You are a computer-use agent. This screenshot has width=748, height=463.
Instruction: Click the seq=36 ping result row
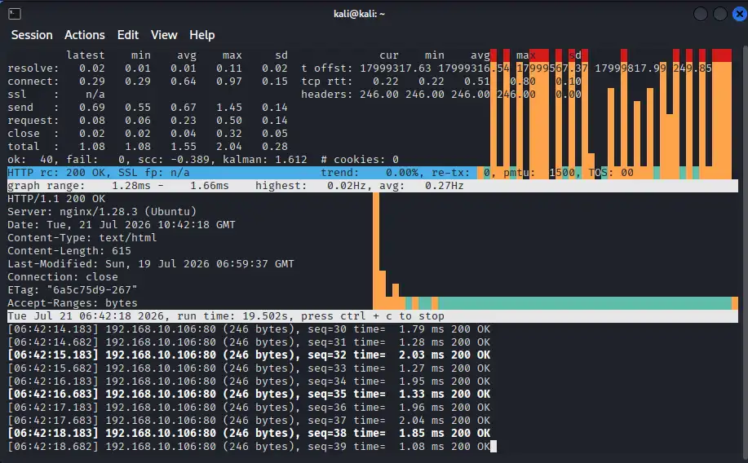coord(249,408)
